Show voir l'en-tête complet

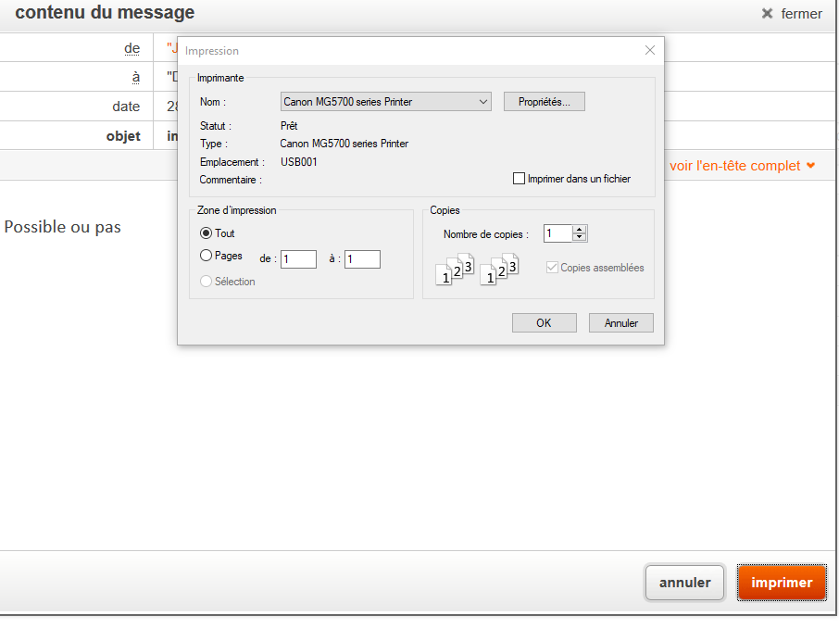[x=734, y=166]
